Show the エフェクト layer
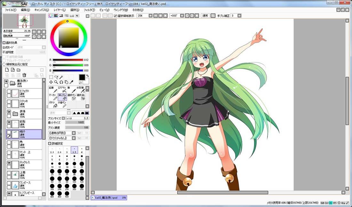352x207 pixels. (9, 92)
